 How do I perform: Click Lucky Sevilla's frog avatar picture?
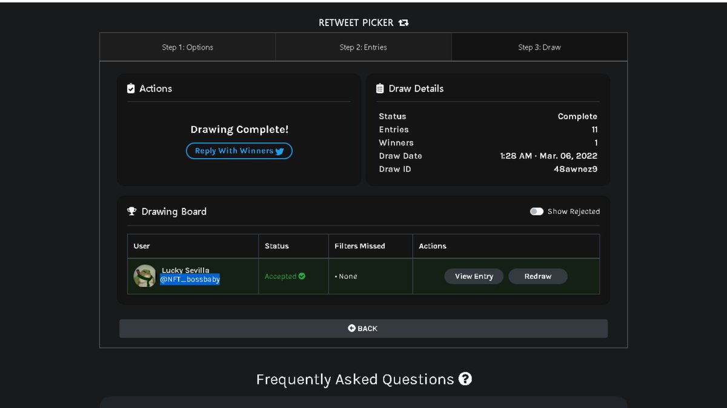(145, 276)
